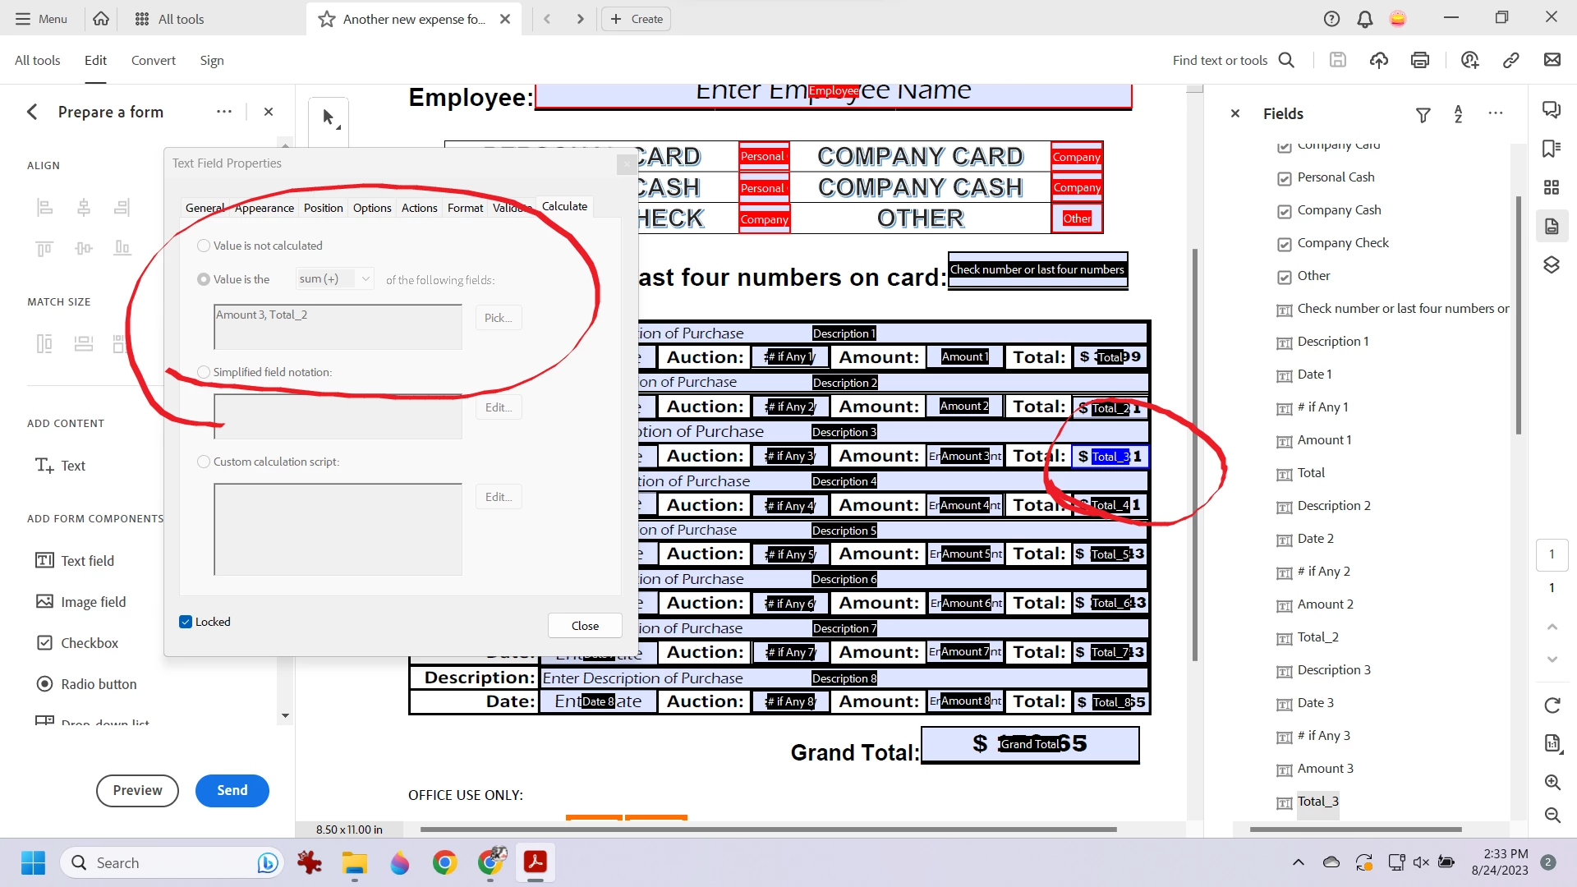Sort fields alphabetically with A-Z icon
Screen dimensions: 1577x887
point(1459,114)
